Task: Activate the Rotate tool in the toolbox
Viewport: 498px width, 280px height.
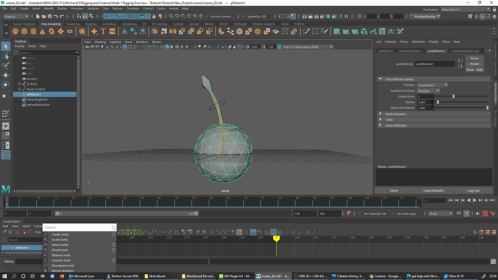Action: [x=6, y=85]
